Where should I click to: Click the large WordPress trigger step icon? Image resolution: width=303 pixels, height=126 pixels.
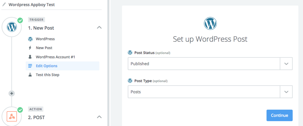(x=12, y=27)
